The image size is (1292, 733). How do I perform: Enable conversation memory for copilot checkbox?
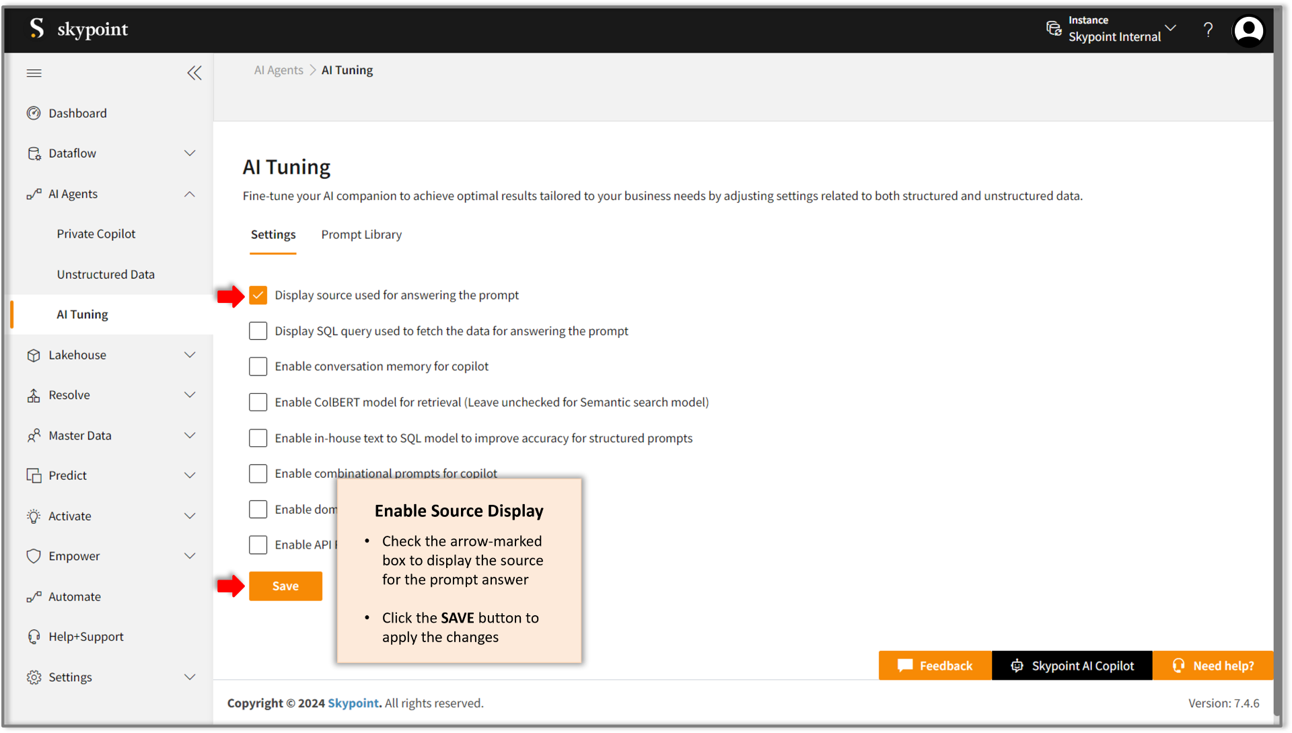[x=258, y=365]
